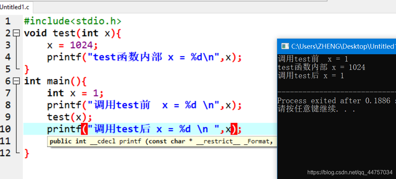Image resolution: width=396 pixels, height=179 pixels.
Task: Click the 'test(x);' call statement
Action: [x=69, y=117]
